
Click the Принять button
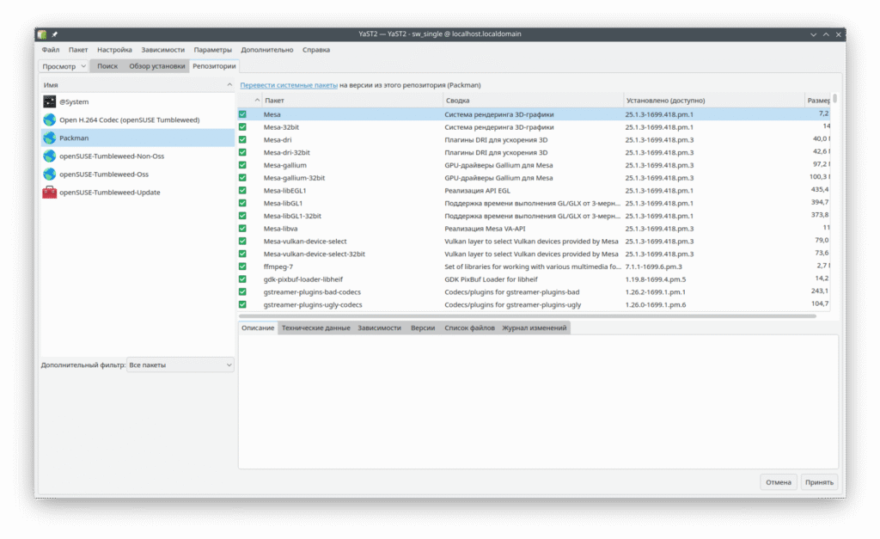819,482
